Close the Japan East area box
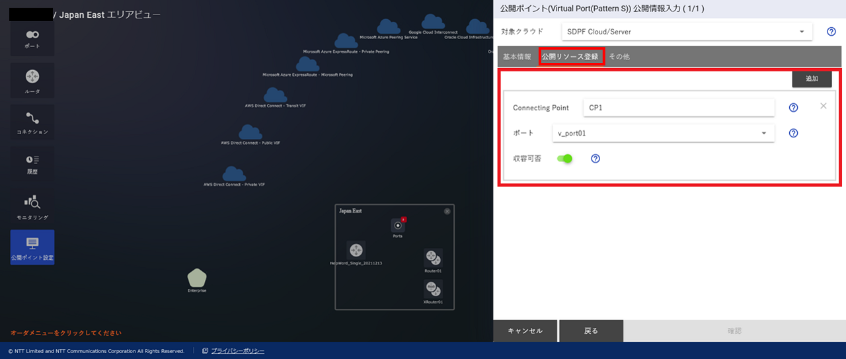Viewport: 846px width, 359px height. 447,211
